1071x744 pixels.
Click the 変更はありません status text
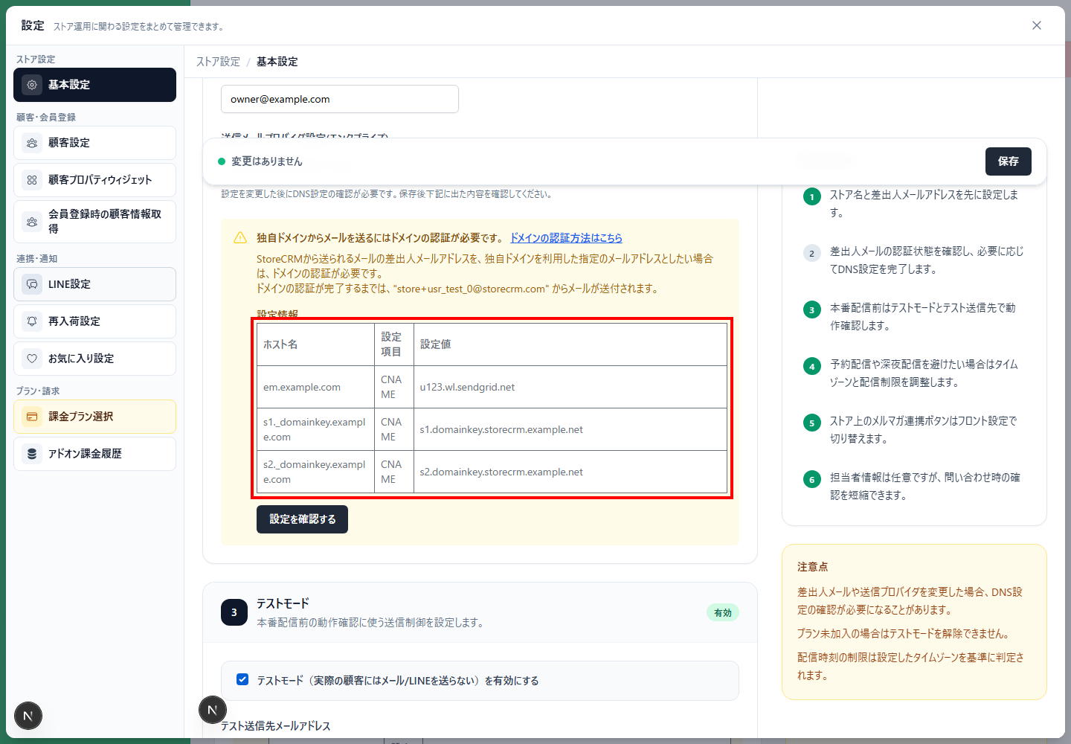266,161
